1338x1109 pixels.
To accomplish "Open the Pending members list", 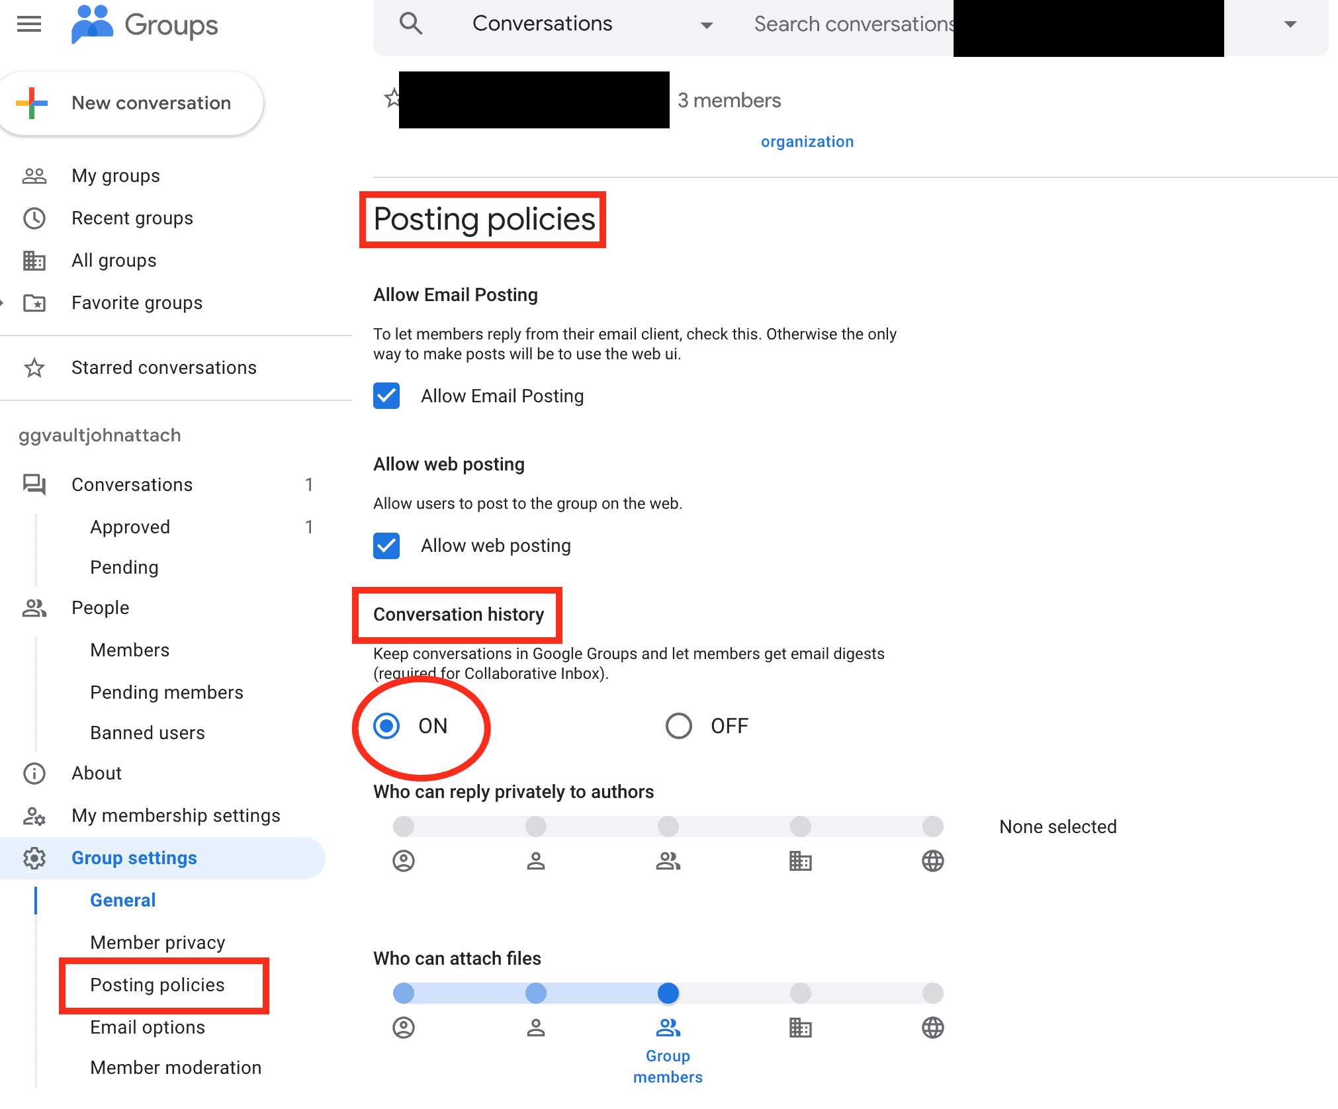I will 167,693.
